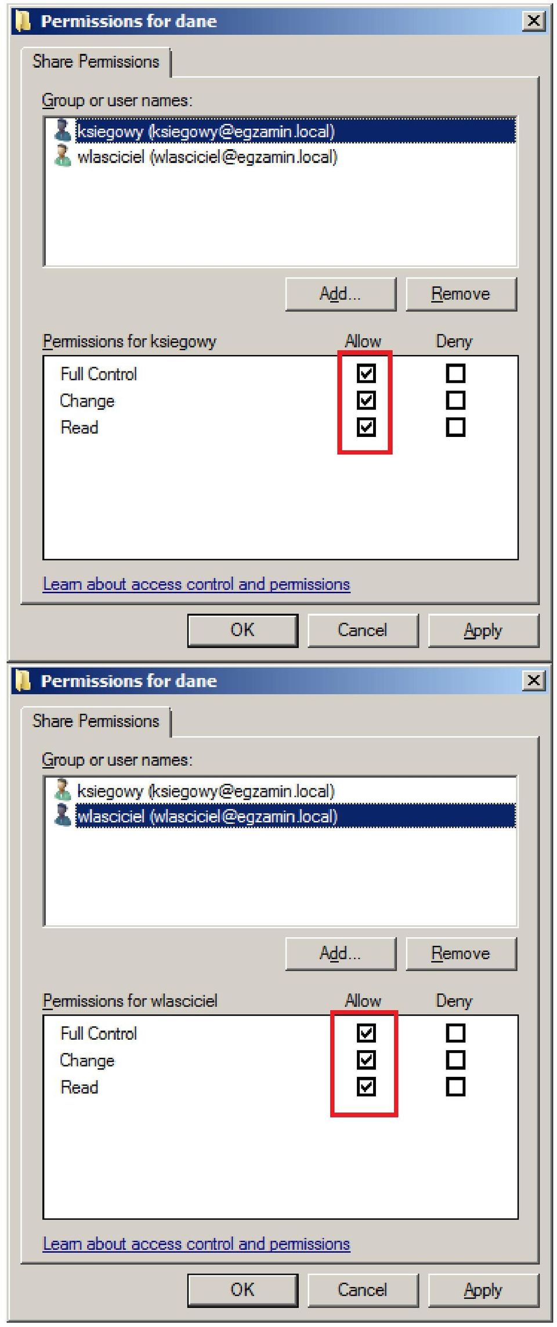Close the top Permissions for dane dialog

(533, 21)
